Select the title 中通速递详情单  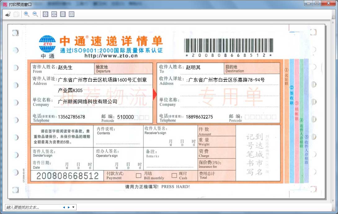[111, 41]
